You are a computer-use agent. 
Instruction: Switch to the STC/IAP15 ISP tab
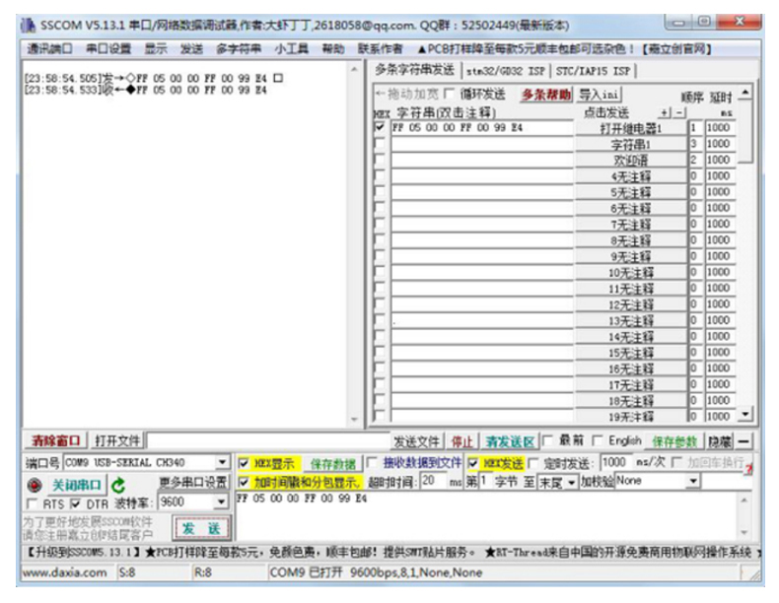(x=593, y=70)
